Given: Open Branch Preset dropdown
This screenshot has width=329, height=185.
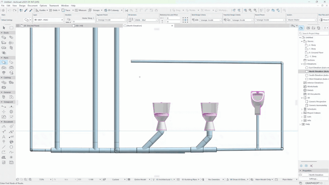Looking at the screenshot, I should 270,20.
